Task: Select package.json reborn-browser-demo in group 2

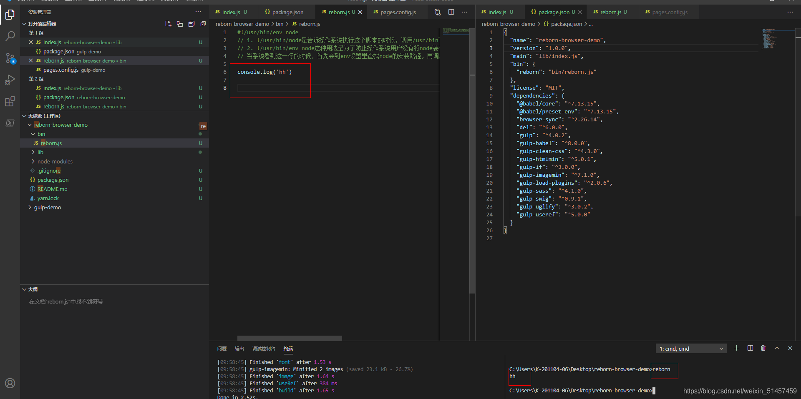Action: (x=114, y=97)
